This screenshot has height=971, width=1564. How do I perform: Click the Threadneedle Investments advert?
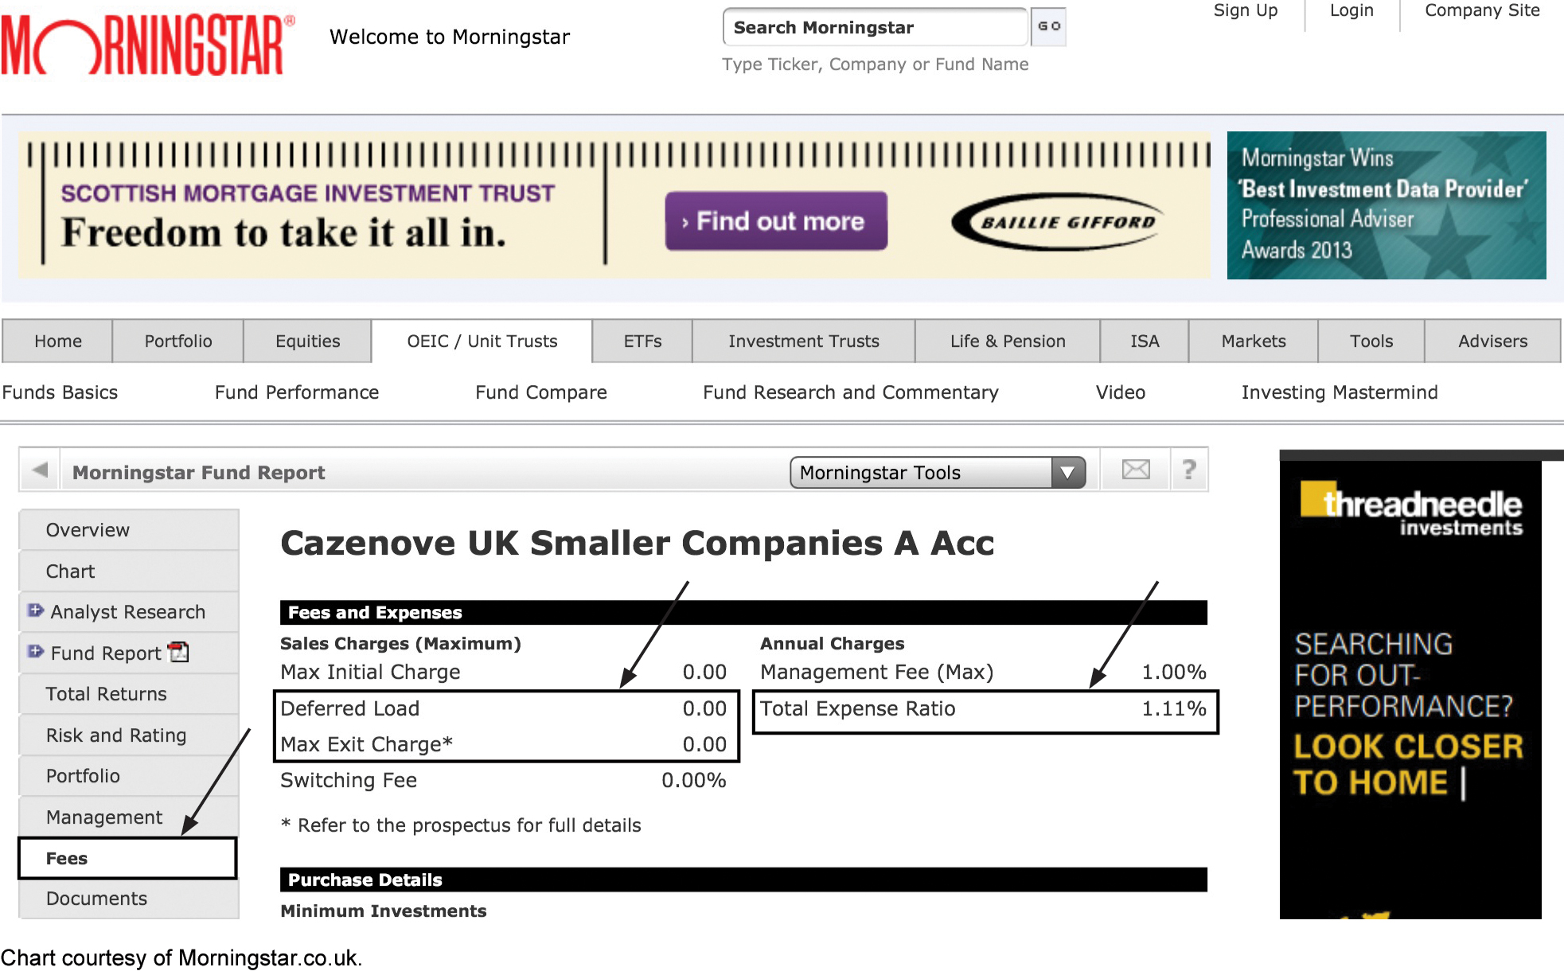click(1410, 684)
